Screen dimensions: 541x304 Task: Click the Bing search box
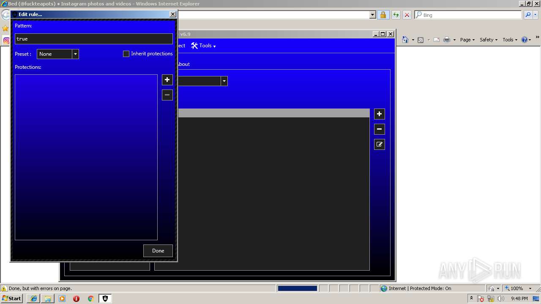click(468, 15)
